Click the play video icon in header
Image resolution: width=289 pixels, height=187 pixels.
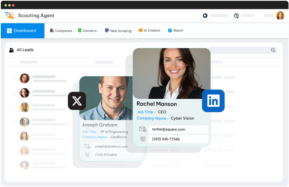pyautogui.click(x=205, y=16)
